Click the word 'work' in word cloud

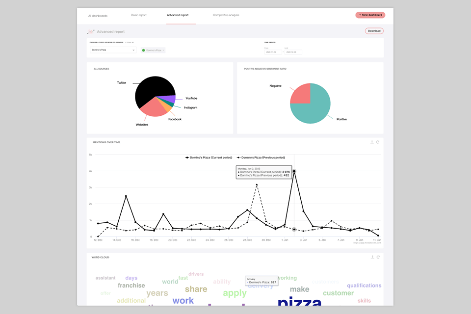(x=183, y=300)
